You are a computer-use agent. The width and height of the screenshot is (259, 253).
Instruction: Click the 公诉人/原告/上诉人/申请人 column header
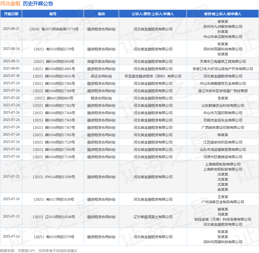(x=153, y=14)
